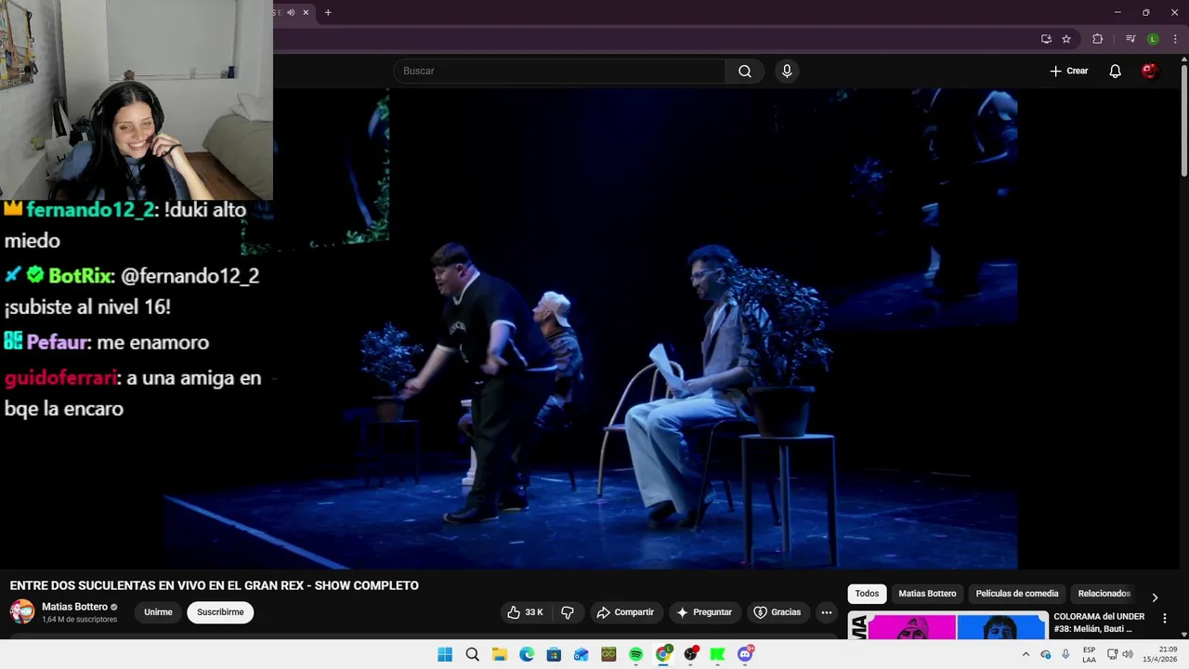Click the Crear button
The image size is (1189, 669).
coord(1068,71)
